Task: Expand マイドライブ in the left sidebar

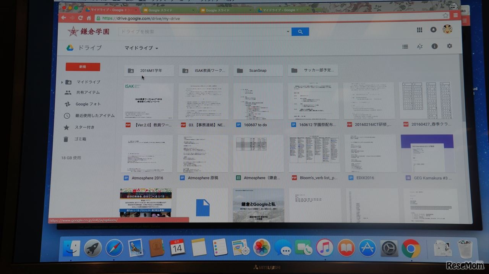Action: (x=62, y=82)
